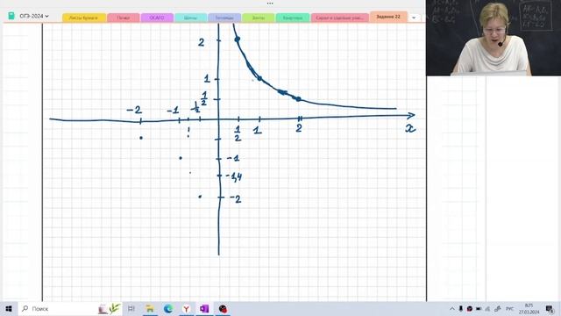Switch to the lavender-blue section tab
Screen dimensions: 561x316
[x=224, y=18]
